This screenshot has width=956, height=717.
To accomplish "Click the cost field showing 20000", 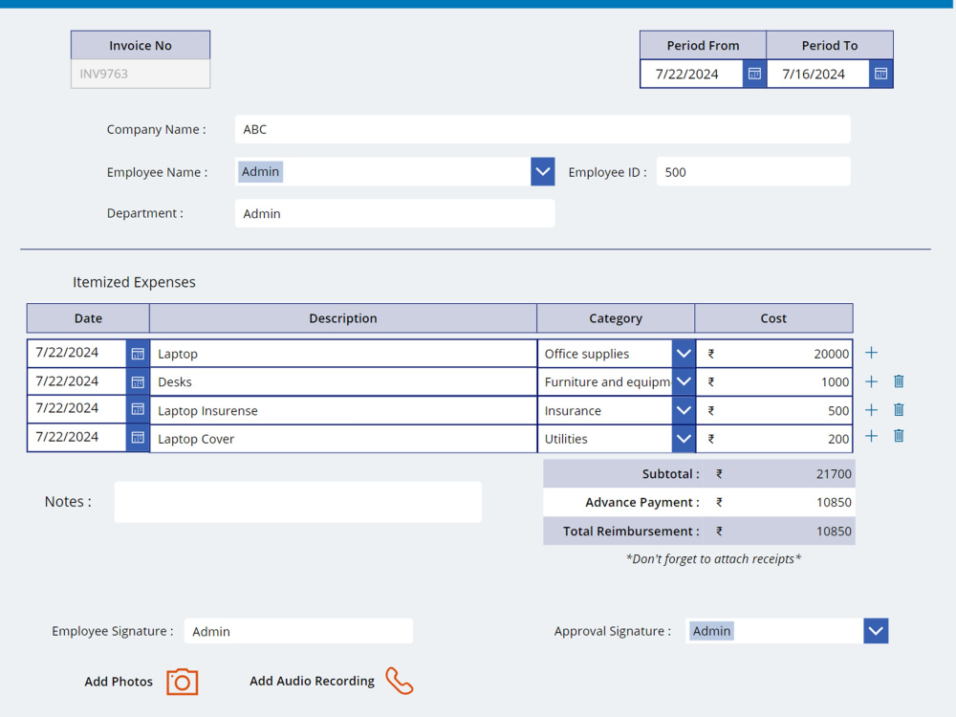I will (774, 354).
